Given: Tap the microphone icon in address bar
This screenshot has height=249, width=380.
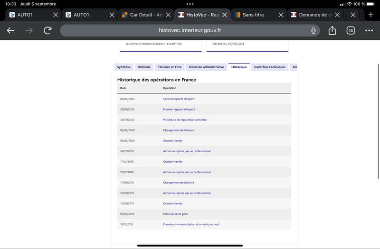Looking at the screenshot, I should pos(313,30).
